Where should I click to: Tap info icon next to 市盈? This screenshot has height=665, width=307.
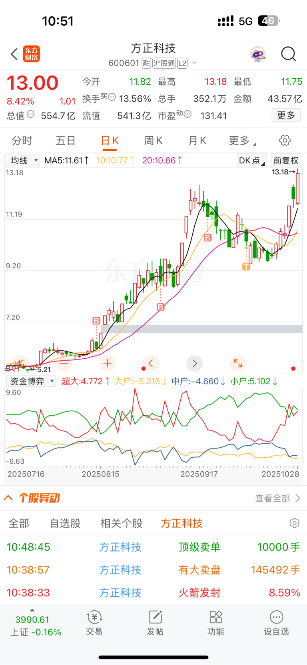tap(187, 114)
